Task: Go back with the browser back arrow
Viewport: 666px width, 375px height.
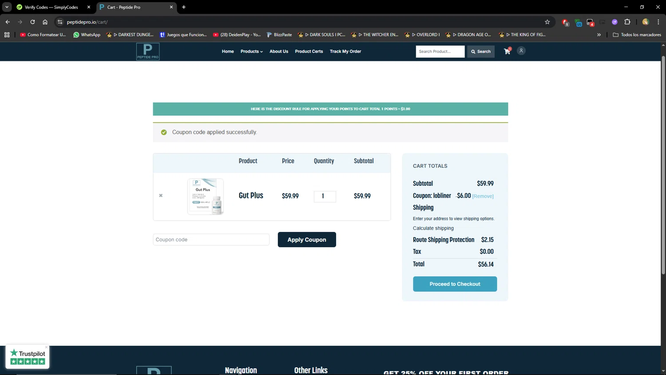Action: click(x=8, y=22)
